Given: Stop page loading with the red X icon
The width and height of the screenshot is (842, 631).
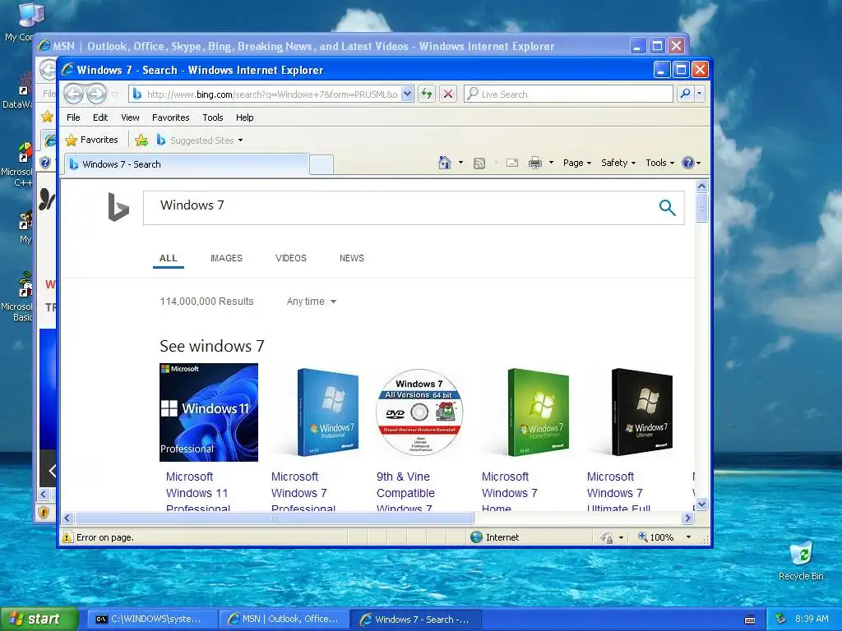Looking at the screenshot, I should [x=448, y=94].
